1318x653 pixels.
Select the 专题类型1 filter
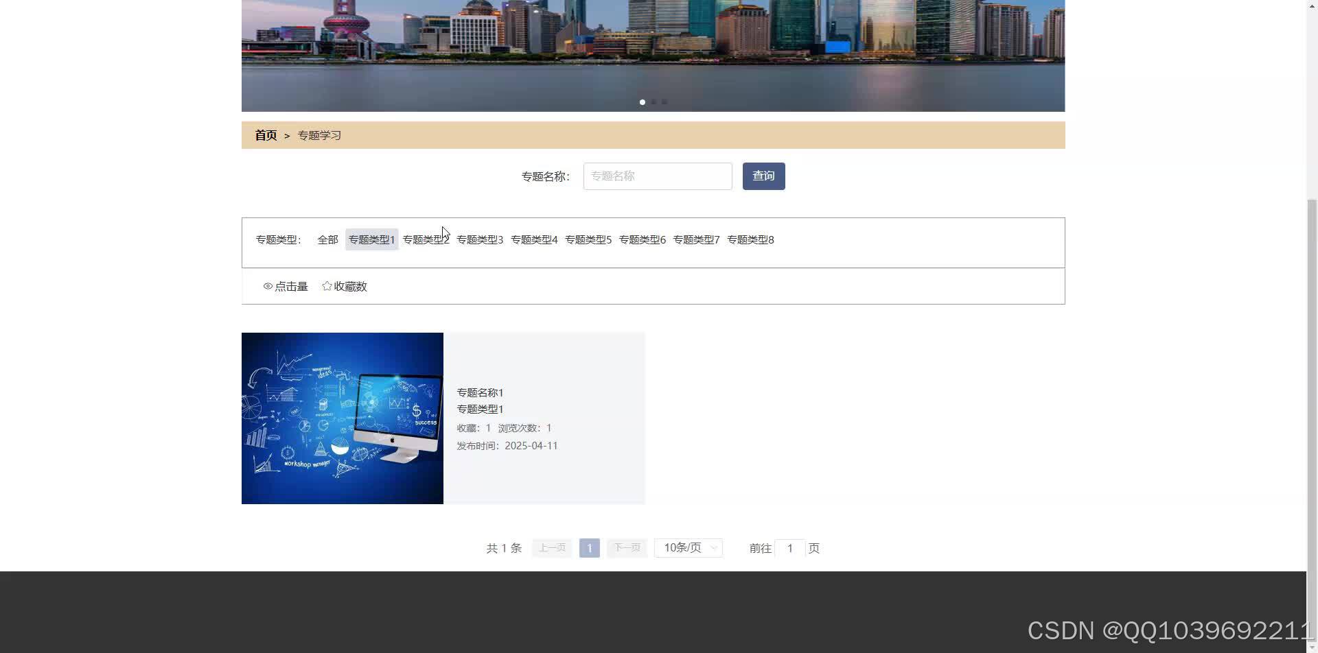click(371, 239)
